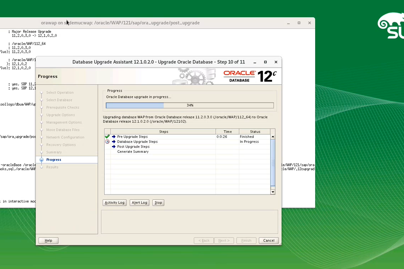Click the 'Oracle Database upgrade in progress...' text
404x269 pixels.
pyautogui.click(x=138, y=97)
